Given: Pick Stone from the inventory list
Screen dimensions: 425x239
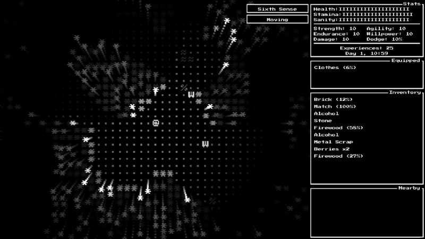Looking at the screenshot, I should click(322, 121).
